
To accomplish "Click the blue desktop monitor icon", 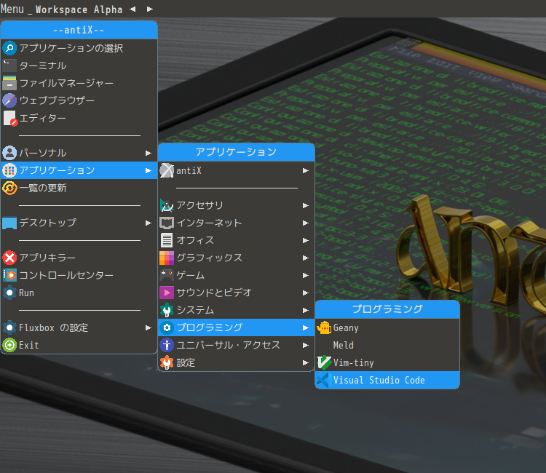I will click(9, 223).
